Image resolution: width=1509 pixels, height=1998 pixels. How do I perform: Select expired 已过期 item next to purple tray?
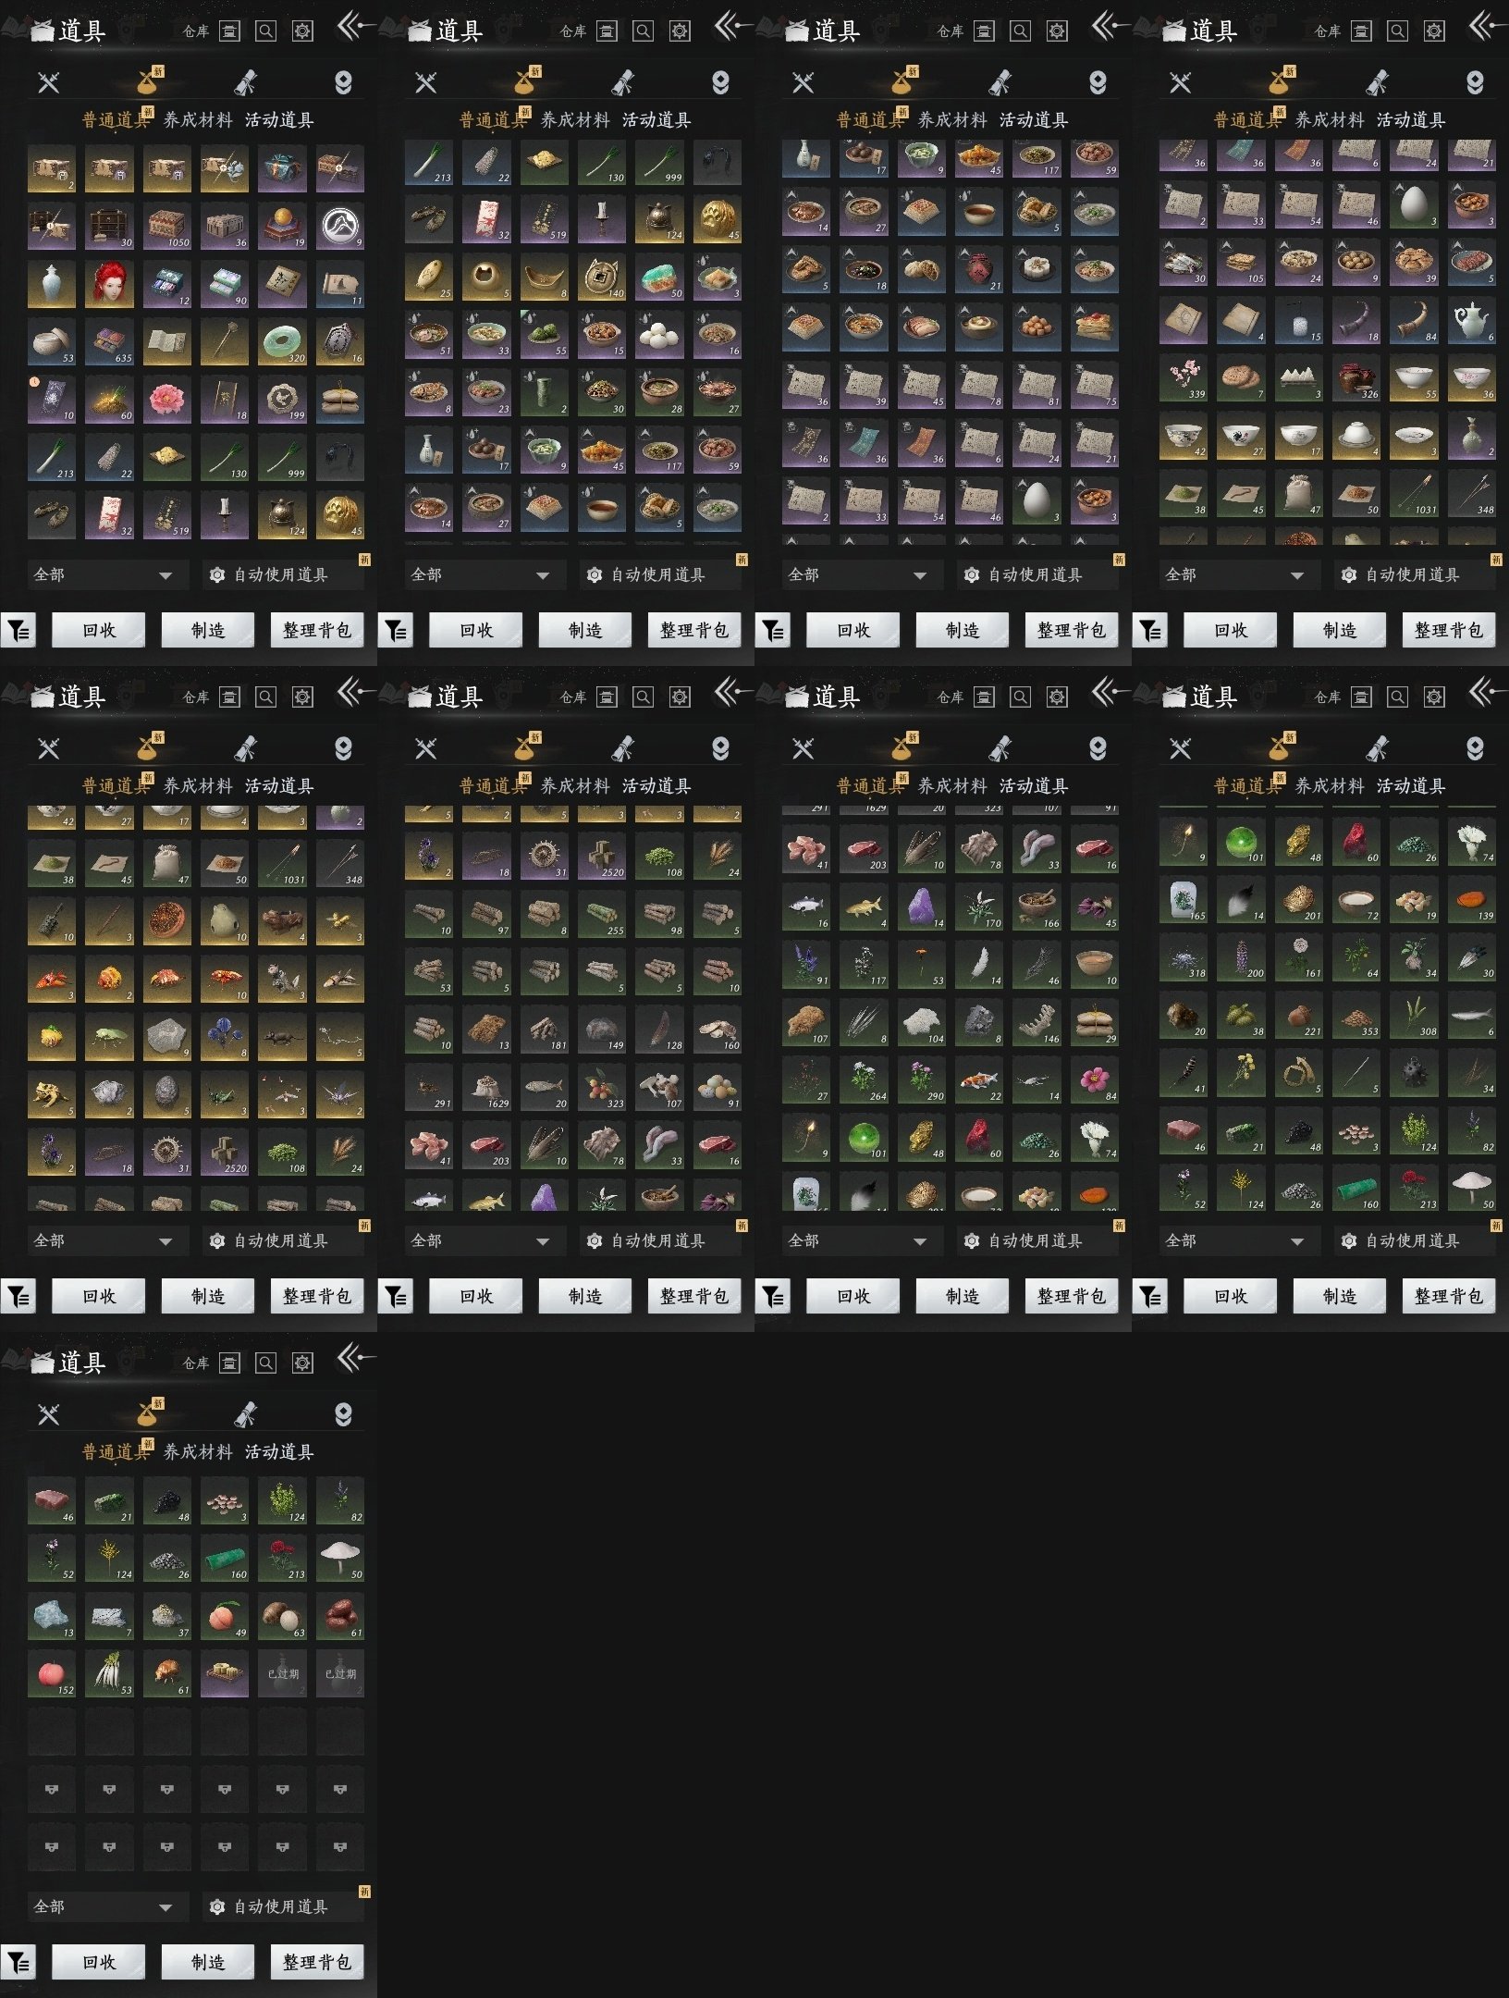pyautogui.click(x=282, y=1673)
